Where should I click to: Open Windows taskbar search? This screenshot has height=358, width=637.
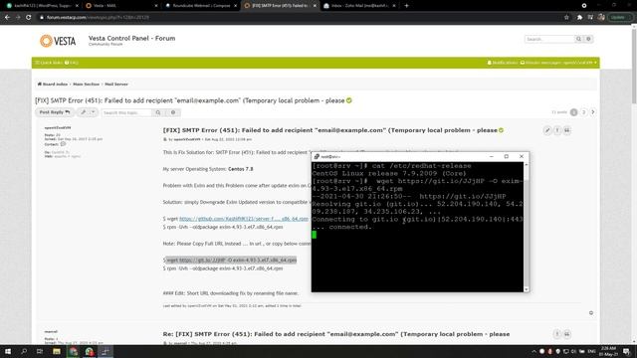[x=24, y=351]
